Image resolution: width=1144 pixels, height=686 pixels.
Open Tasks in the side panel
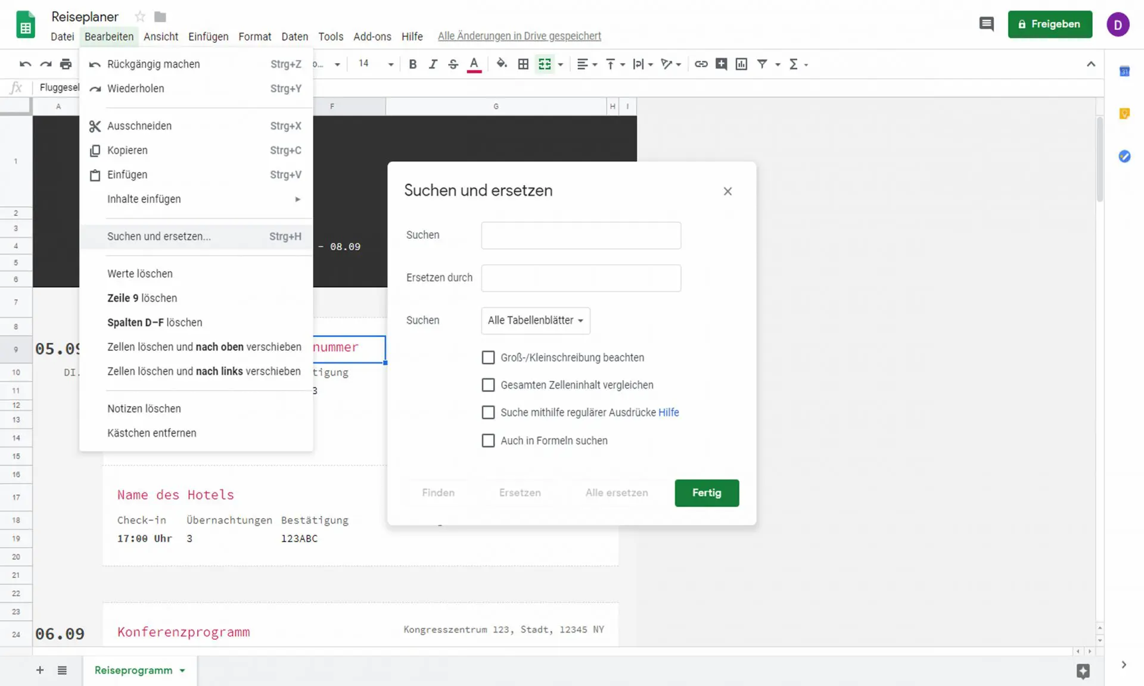coord(1124,157)
